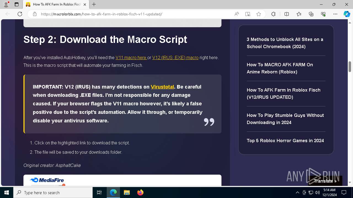
Task: Open the Edge profile icon
Action: [6, 4]
